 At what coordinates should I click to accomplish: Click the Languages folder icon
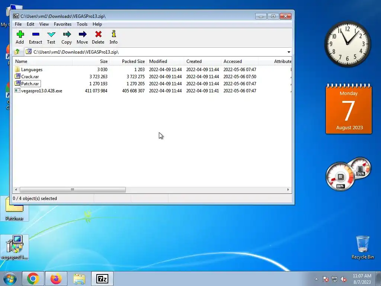(17, 69)
